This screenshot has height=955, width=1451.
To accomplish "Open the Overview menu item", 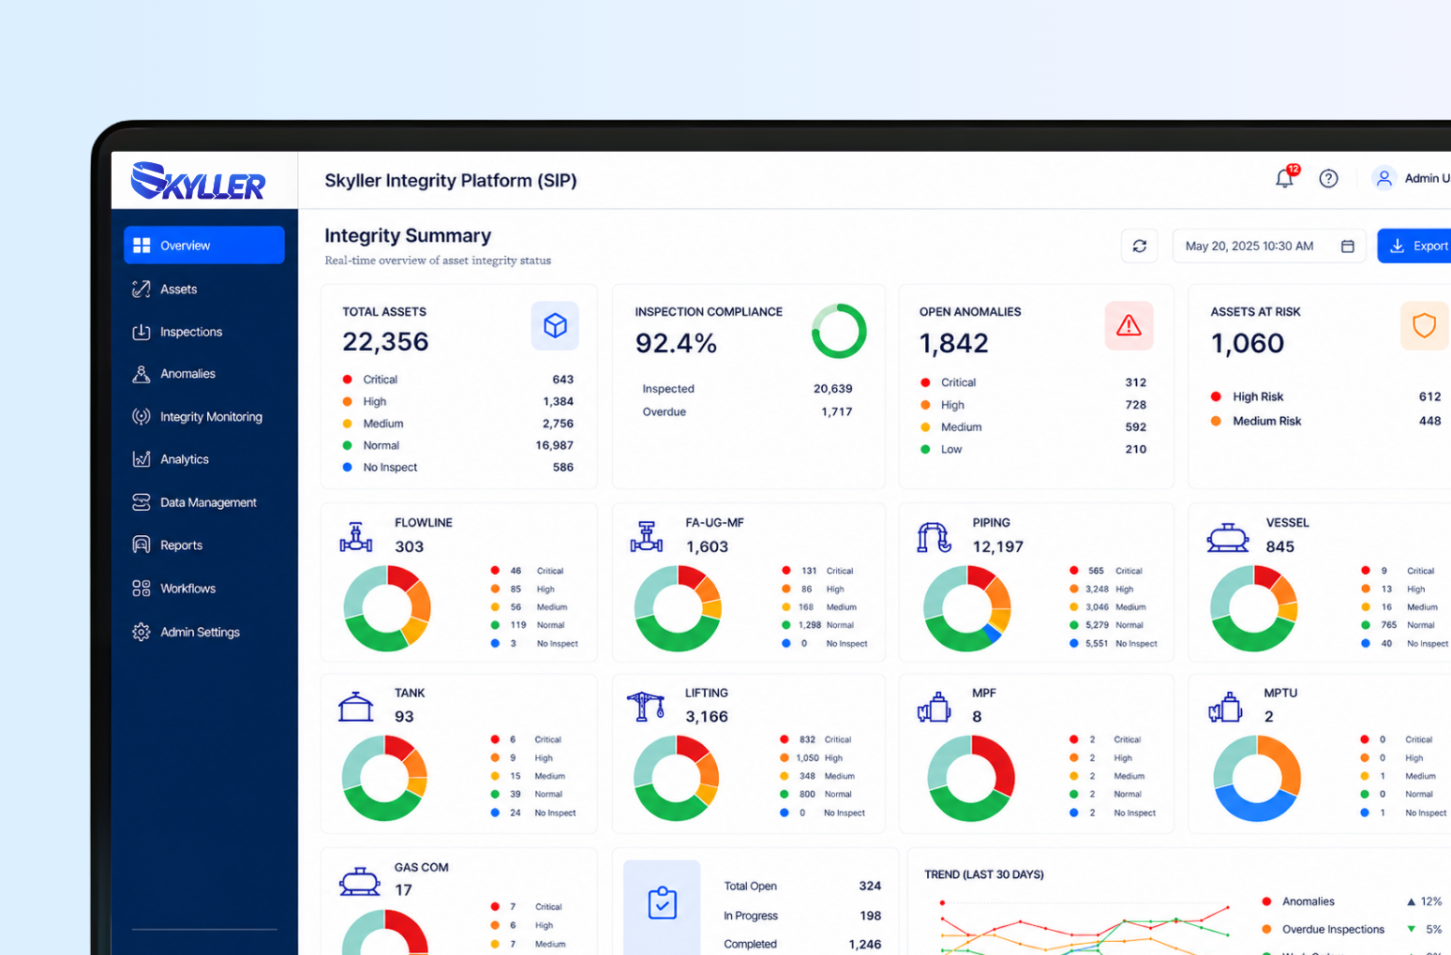I will click(204, 246).
